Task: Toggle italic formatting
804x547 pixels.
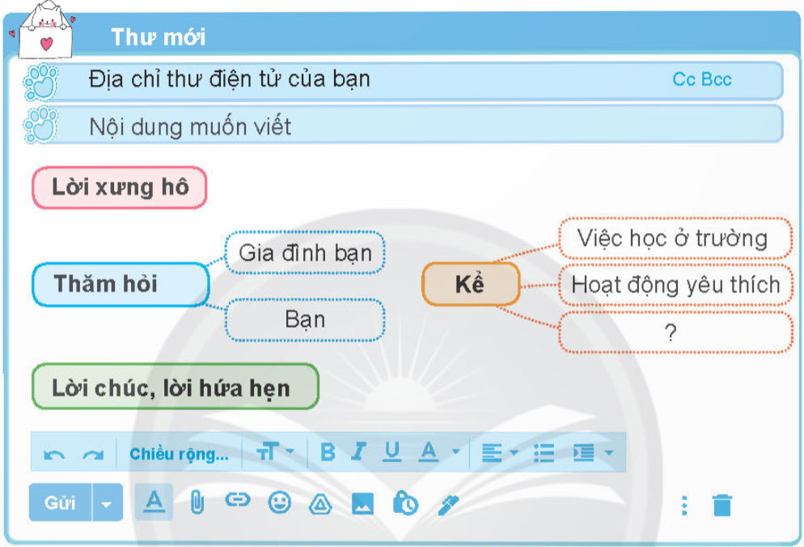Action: point(358,452)
